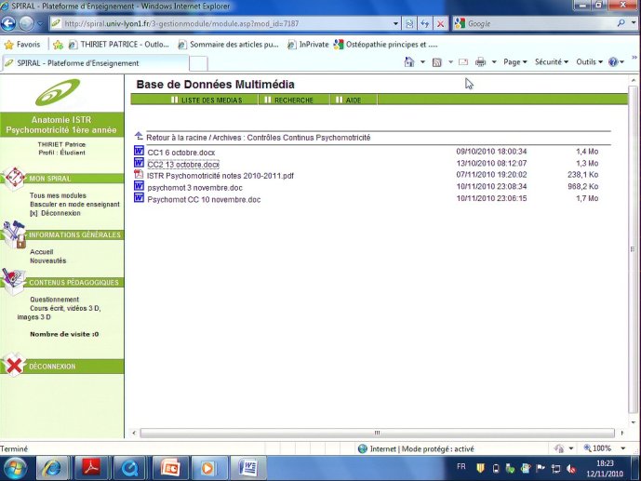This screenshot has height=481, width=641.
Task: Open ISTR Psychomotricité notes 2010-2011.pdf link
Action: 220,176
